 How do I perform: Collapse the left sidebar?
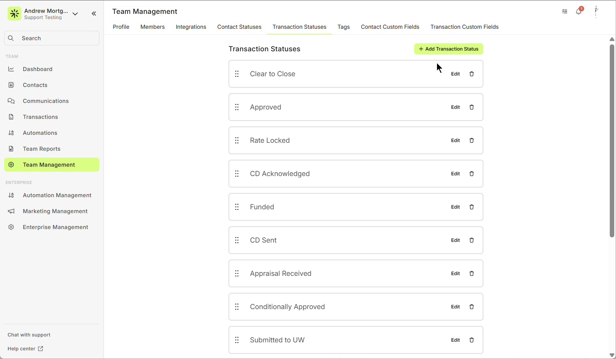point(94,14)
